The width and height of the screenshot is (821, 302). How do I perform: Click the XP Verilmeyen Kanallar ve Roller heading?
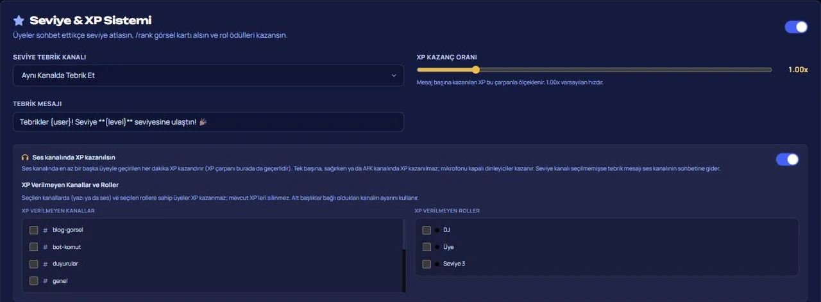pyautogui.click(x=70, y=185)
